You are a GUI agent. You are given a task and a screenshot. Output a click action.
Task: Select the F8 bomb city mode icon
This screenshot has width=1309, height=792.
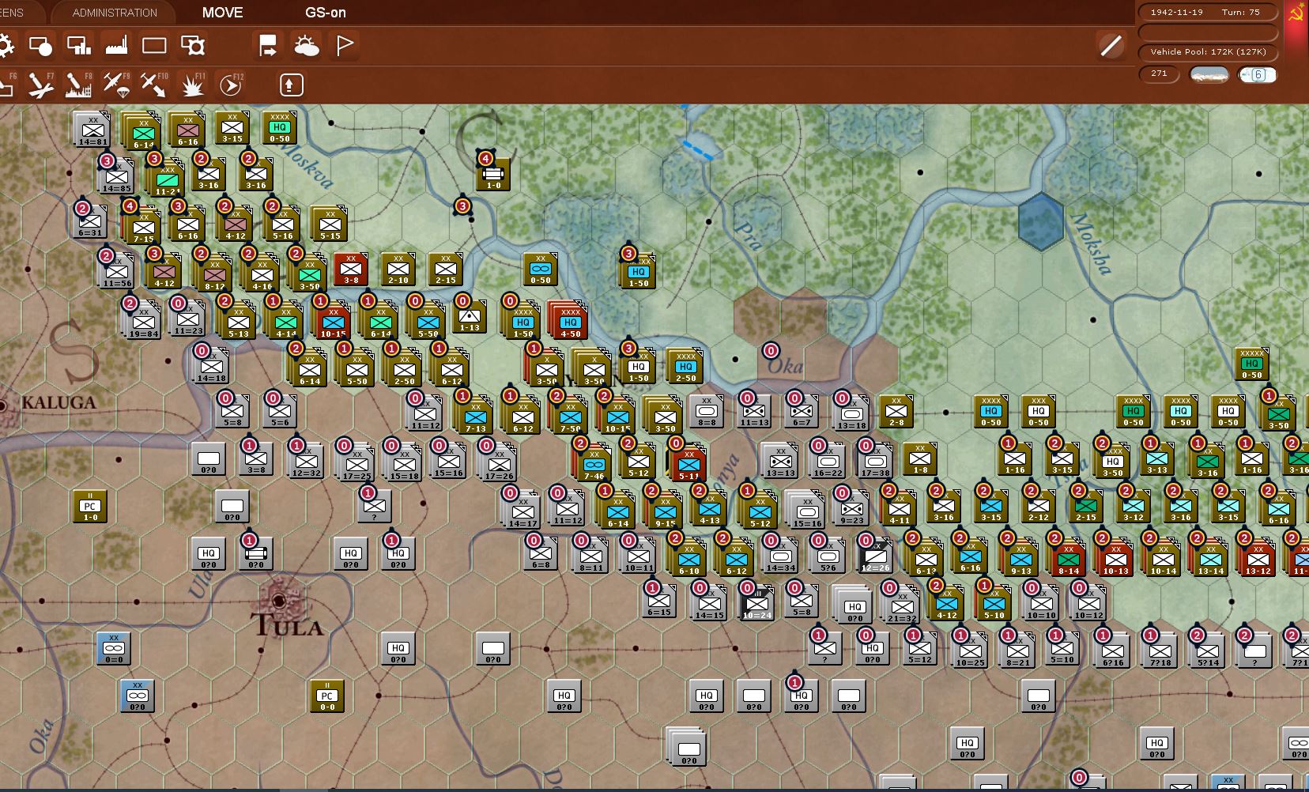[x=78, y=85]
